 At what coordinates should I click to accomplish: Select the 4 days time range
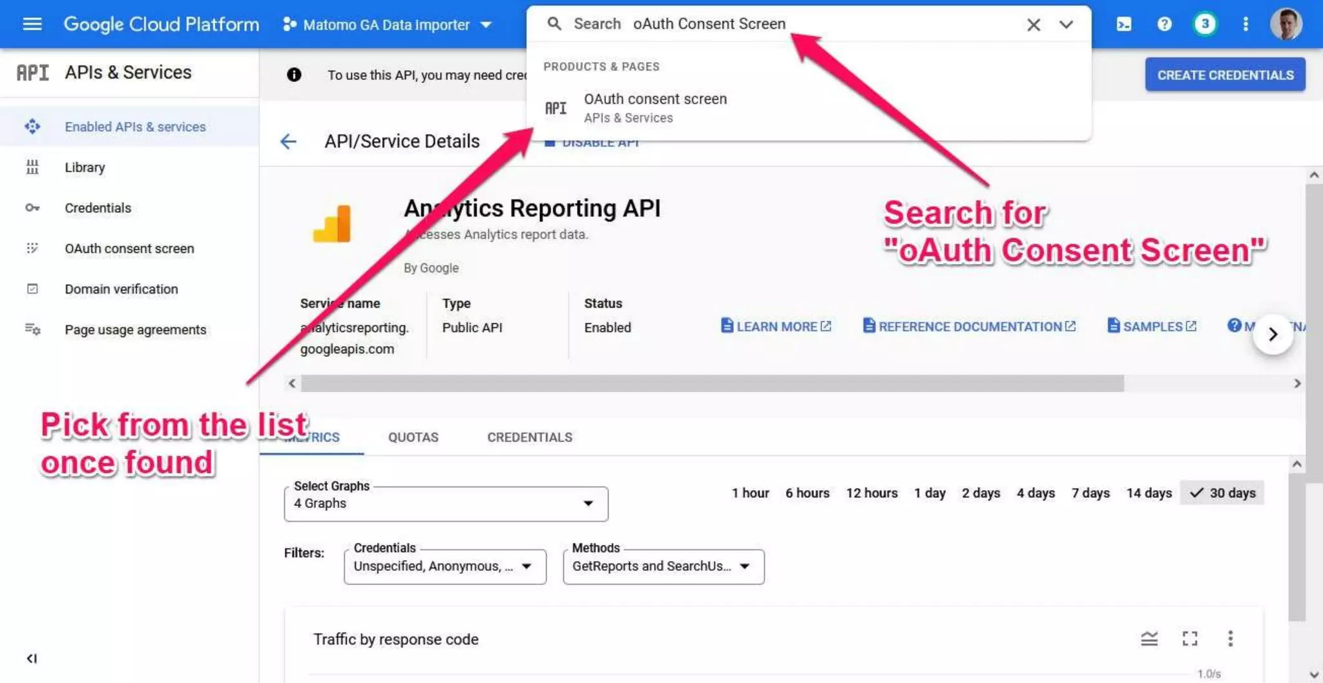coord(1036,493)
